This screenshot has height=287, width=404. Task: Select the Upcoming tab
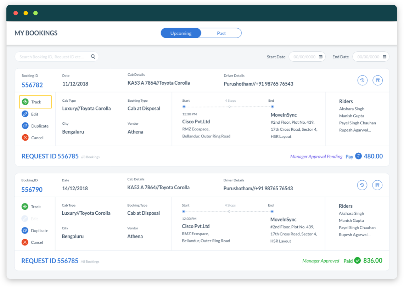coord(181,33)
